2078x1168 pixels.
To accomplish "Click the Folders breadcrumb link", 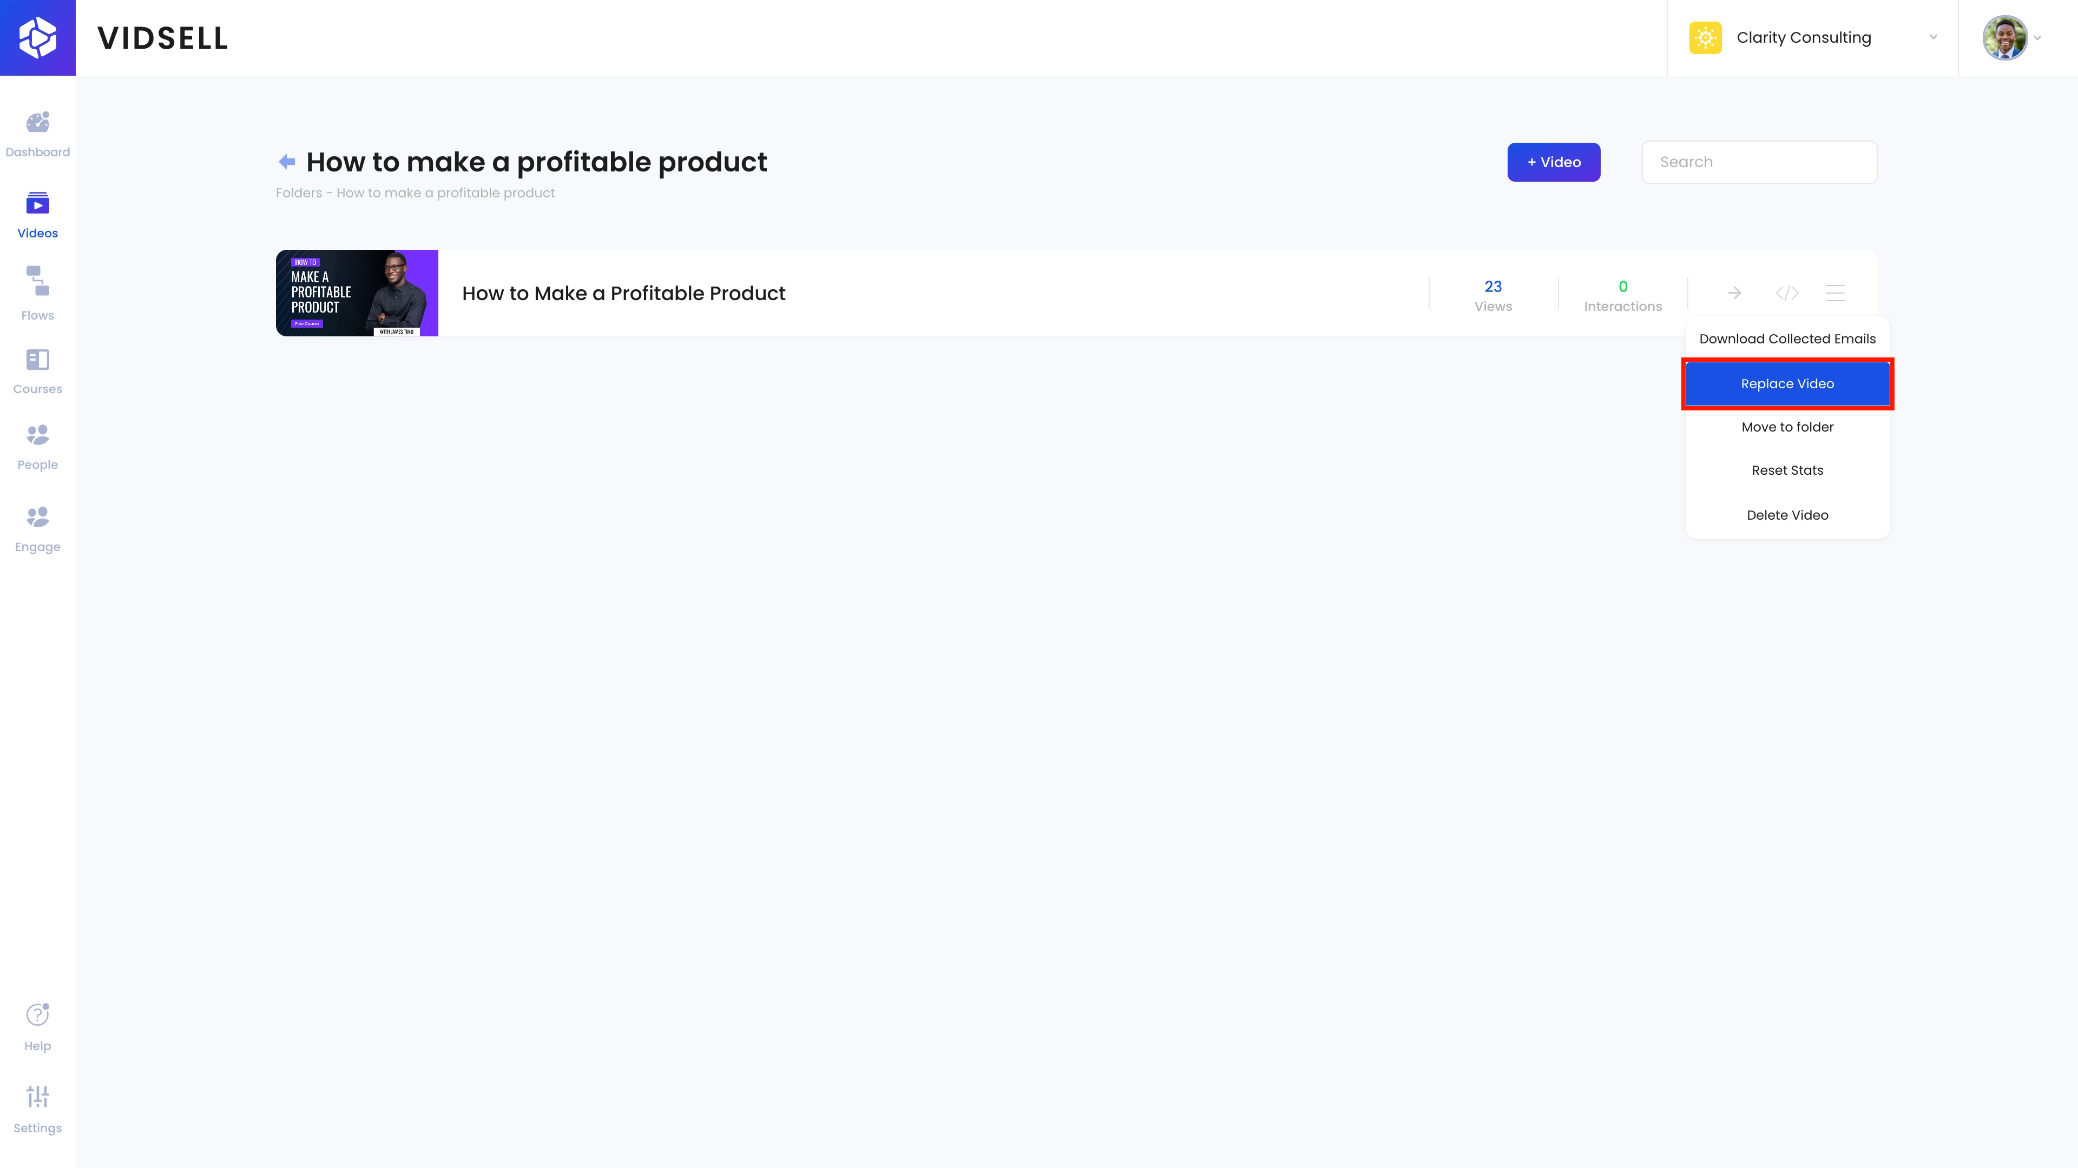I will coord(299,194).
